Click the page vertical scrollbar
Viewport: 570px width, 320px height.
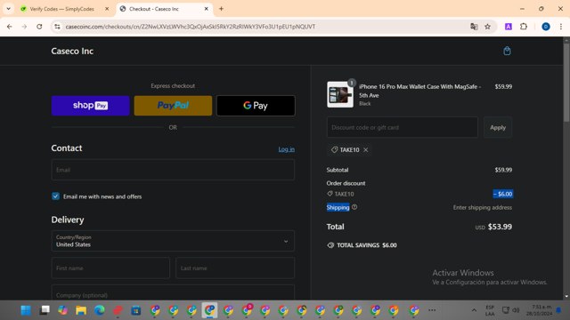click(x=566, y=83)
